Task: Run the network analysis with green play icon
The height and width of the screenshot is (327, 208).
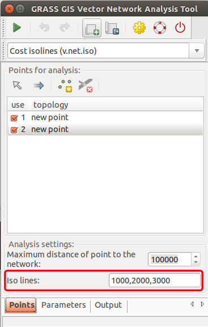Action: click(x=16, y=28)
